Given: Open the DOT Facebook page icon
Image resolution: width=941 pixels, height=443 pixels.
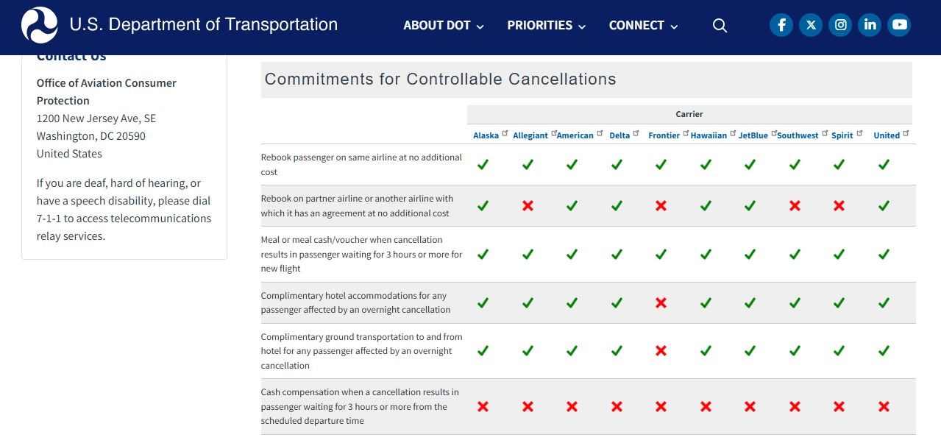Looking at the screenshot, I should click(x=781, y=25).
